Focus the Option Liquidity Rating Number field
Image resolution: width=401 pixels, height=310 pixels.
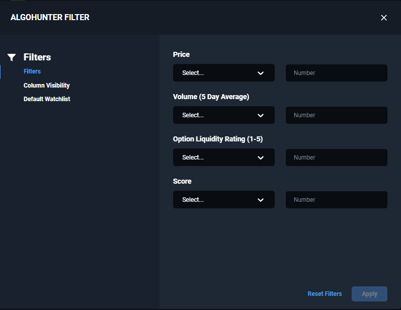click(336, 158)
